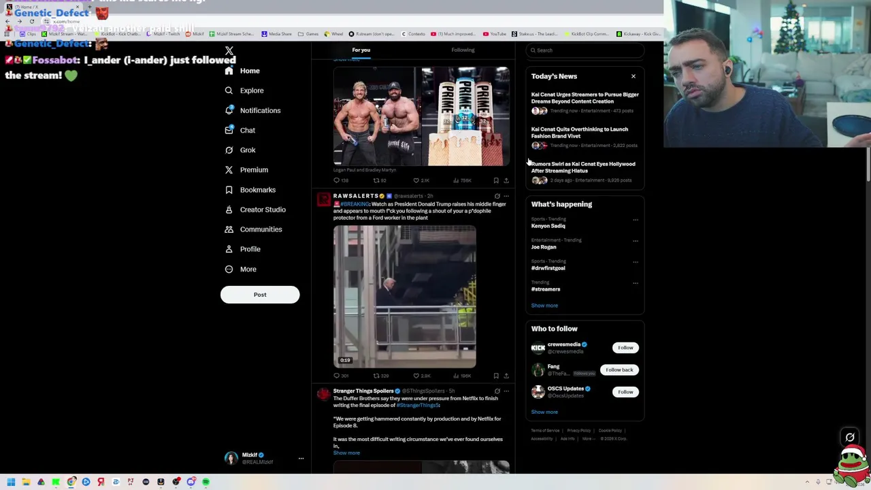The image size is (871, 490).
Task: Open Notifications with the bell icon
Action: click(252, 110)
